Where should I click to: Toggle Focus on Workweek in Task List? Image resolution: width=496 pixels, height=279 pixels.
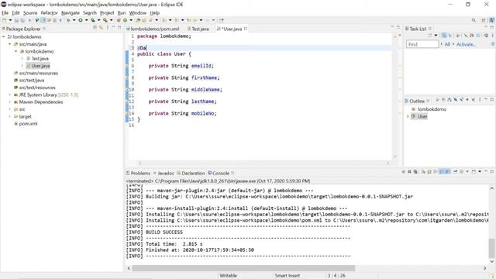point(458,36)
